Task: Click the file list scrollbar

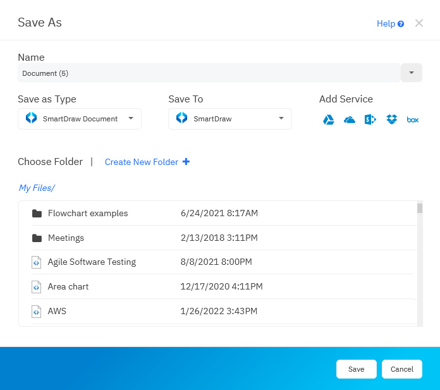Action: (x=420, y=209)
